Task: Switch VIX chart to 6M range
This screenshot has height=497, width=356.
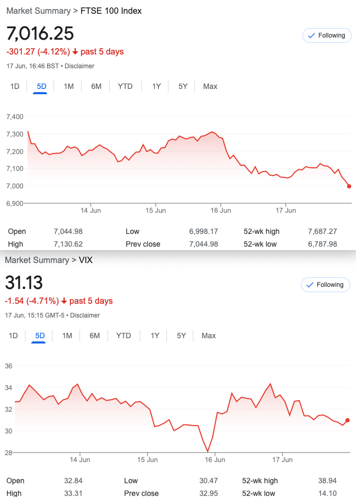Action: pyautogui.click(x=94, y=336)
